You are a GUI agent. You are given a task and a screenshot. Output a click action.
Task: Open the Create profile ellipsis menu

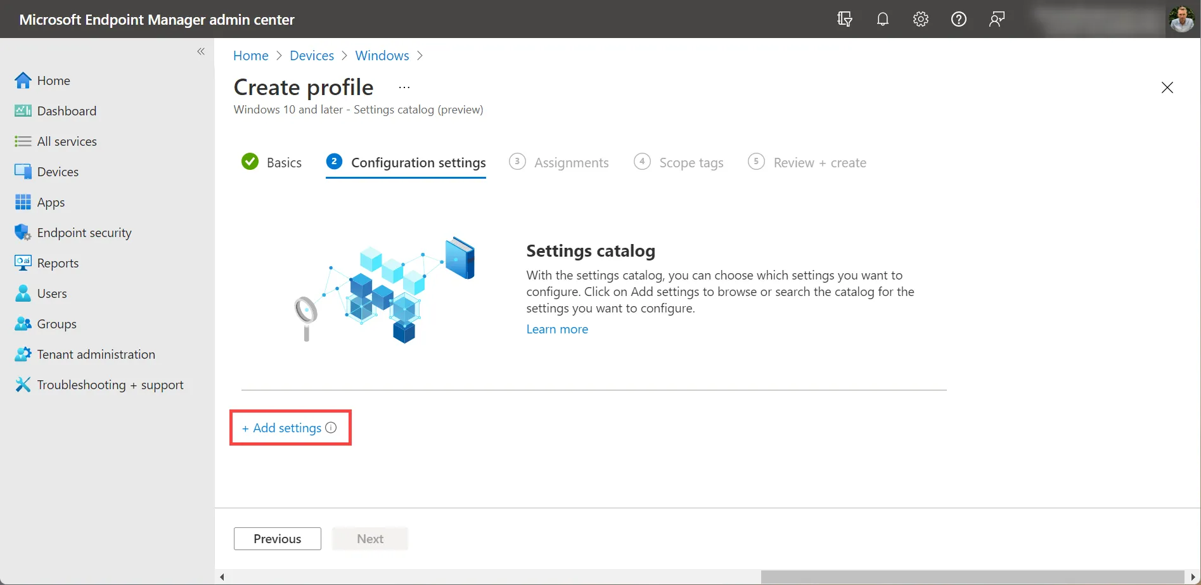(404, 87)
